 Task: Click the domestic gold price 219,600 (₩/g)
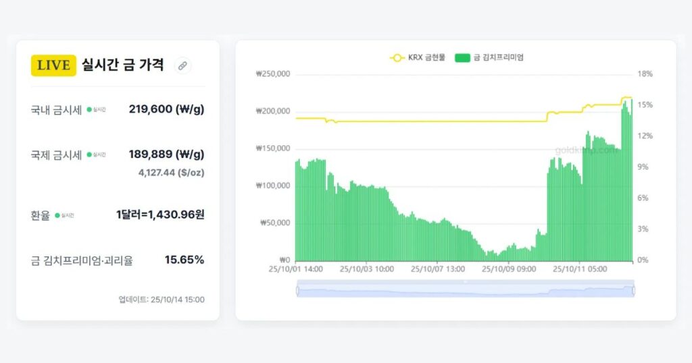pos(166,109)
